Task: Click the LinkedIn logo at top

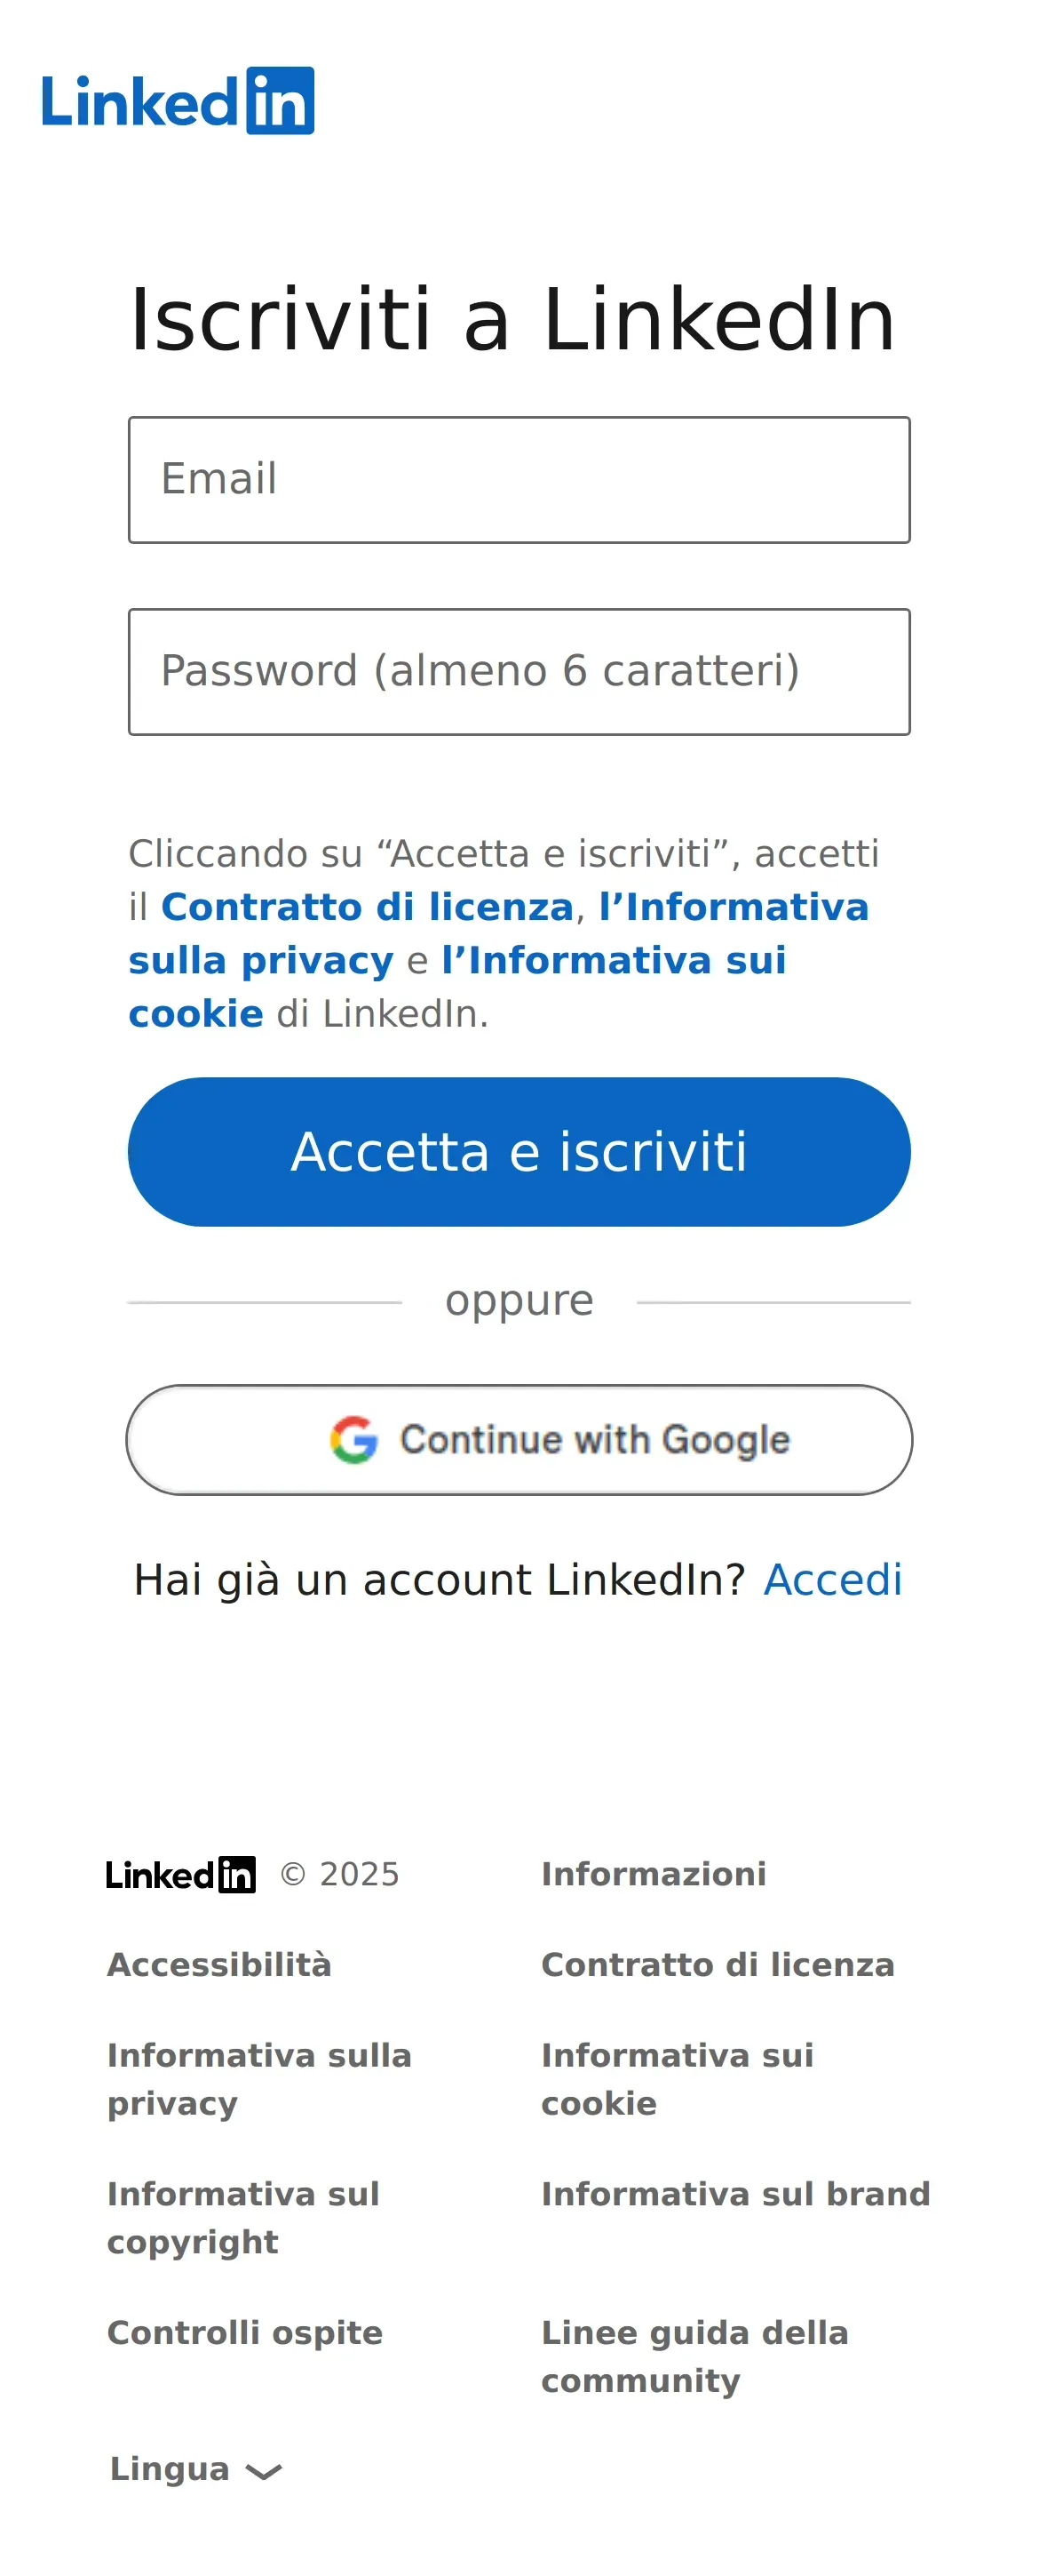Action: coord(178,101)
